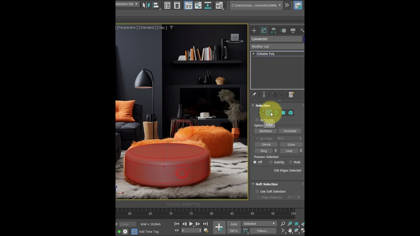Toggle the By Vertex checkbox

click(x=257, y=120)
